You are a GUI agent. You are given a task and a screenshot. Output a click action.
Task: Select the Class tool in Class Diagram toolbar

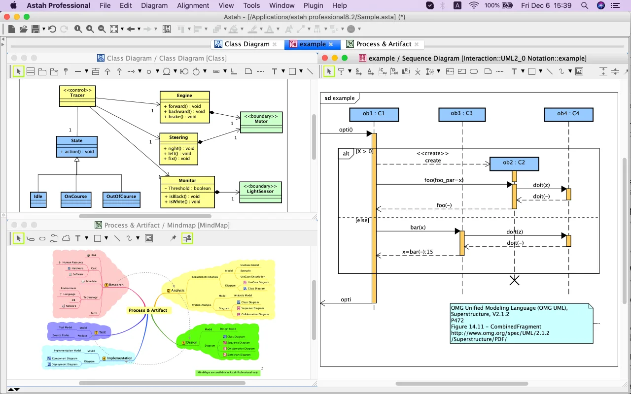(31, 71)
